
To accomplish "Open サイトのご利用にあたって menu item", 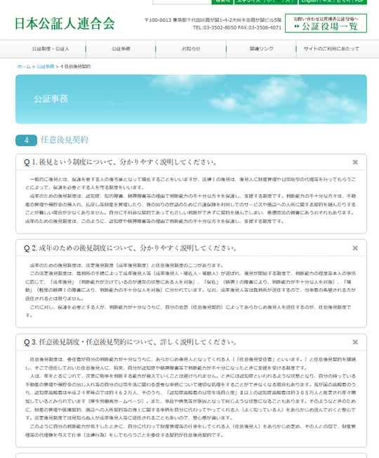I will [x=331, y=49].
